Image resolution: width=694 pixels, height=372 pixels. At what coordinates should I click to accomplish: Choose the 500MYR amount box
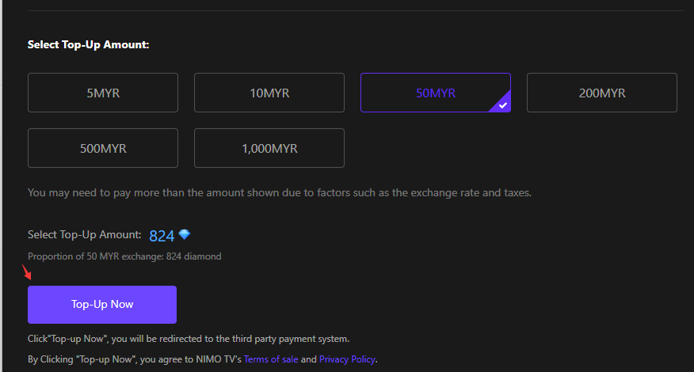103,148
